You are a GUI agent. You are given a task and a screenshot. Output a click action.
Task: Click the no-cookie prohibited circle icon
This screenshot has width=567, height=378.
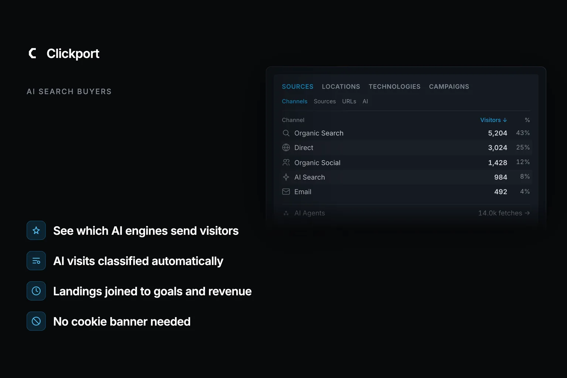pyautogui.click(x=36, y=321)
